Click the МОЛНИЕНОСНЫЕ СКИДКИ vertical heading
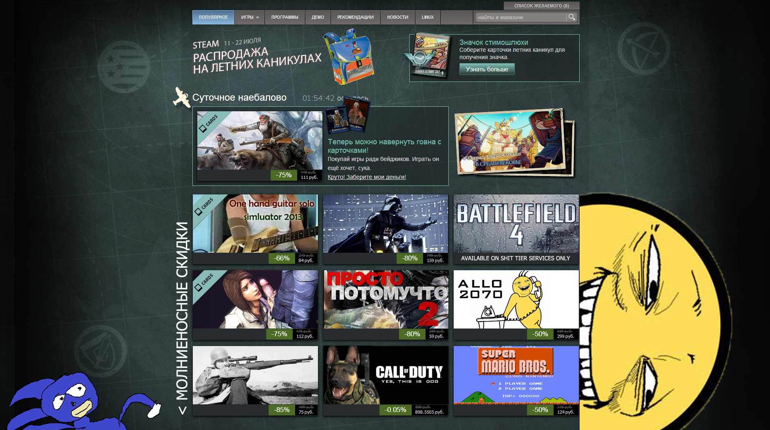Viewport: 770px width, 430px height. coord(182,311)
